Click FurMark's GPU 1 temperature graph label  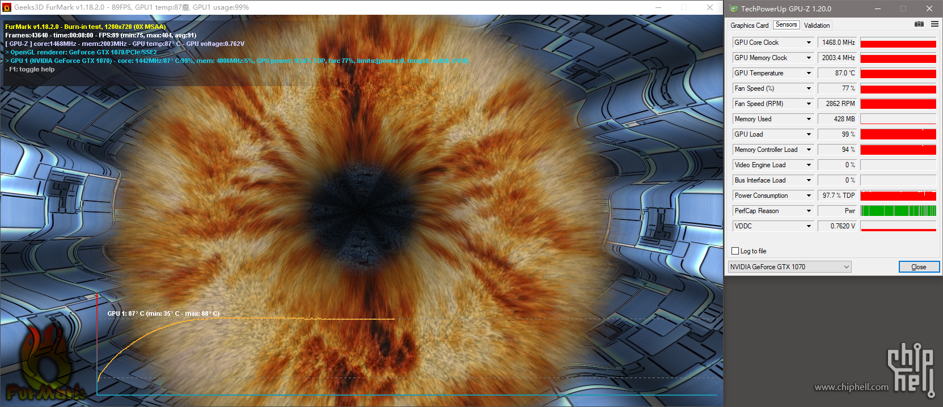pyautogui.click(x=163, y=313)
